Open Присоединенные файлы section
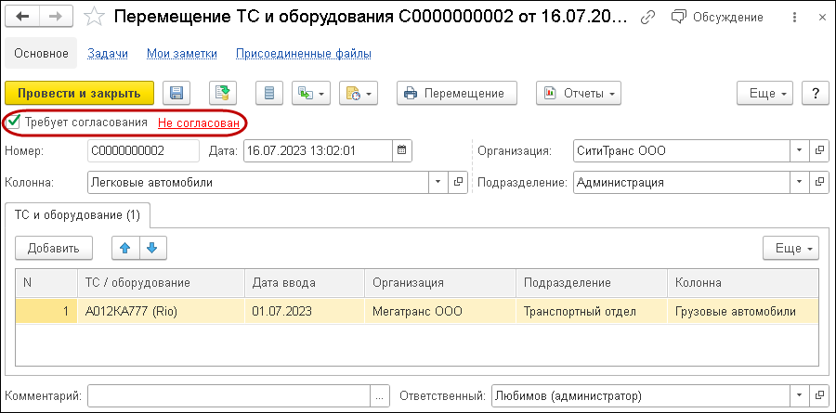Screen dimensions: 836x413 click(x=304, y=54)
